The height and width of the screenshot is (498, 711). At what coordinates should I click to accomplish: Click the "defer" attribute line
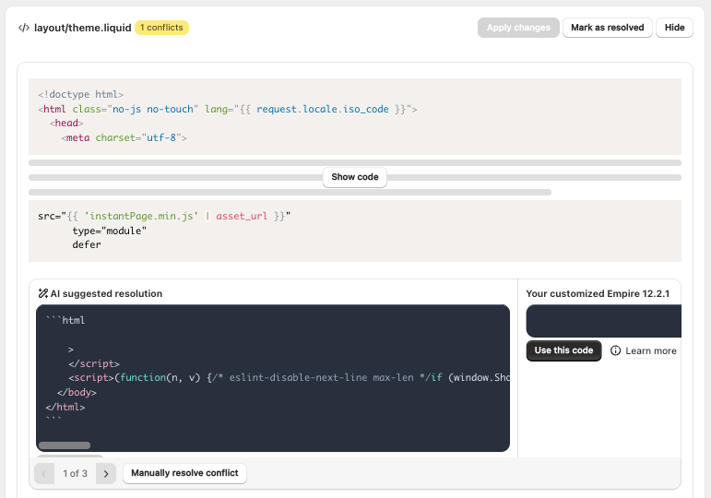(87, 245)
